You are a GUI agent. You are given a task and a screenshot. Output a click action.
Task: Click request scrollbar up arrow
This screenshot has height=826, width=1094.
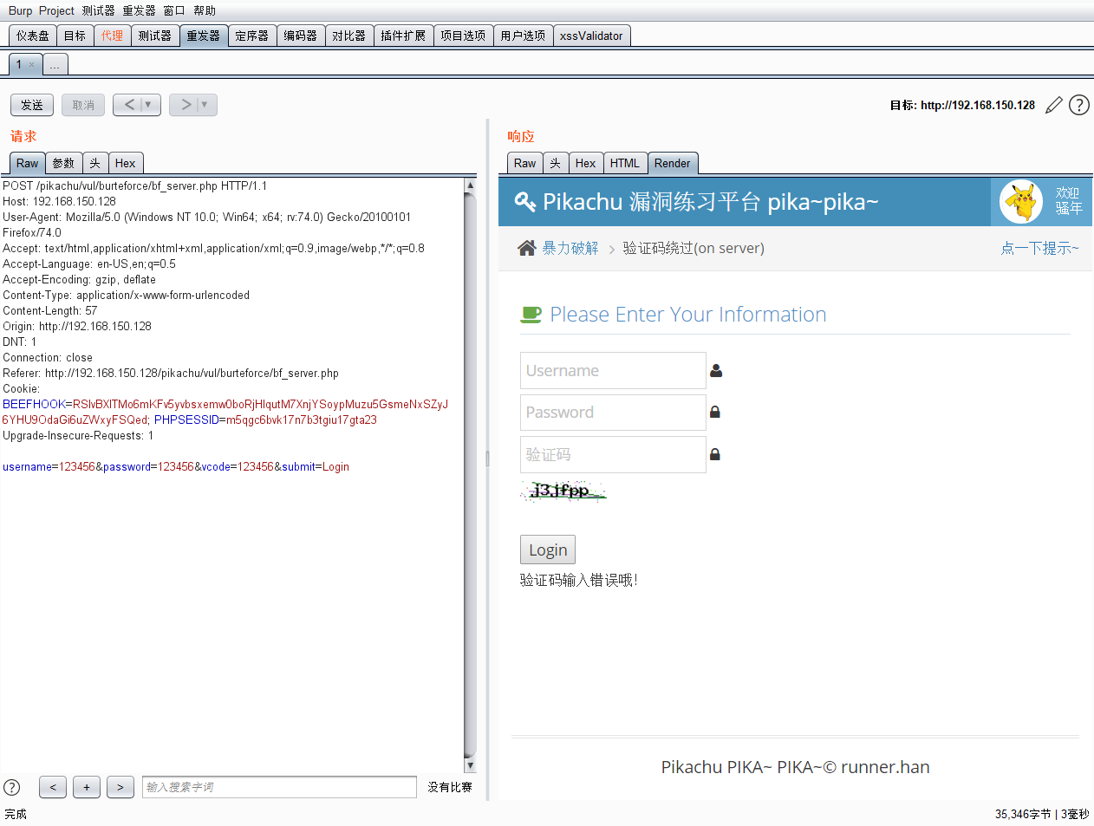[x=470, y=185]
